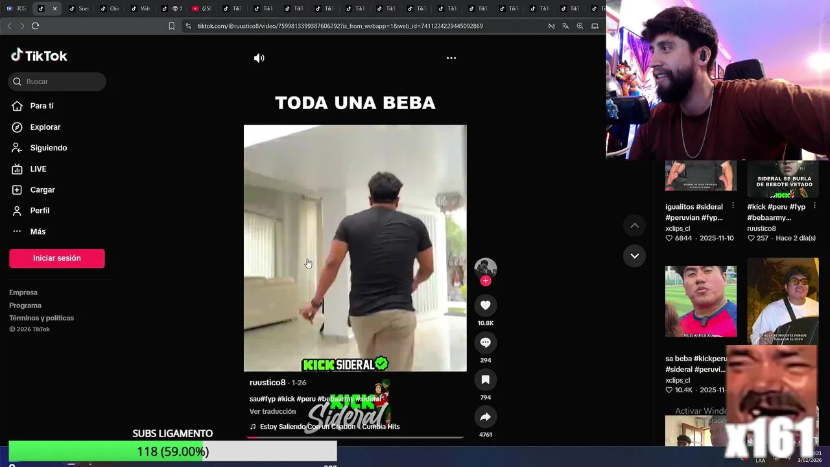Click Iniciar sesión button
830x467 pixels.
57,258
